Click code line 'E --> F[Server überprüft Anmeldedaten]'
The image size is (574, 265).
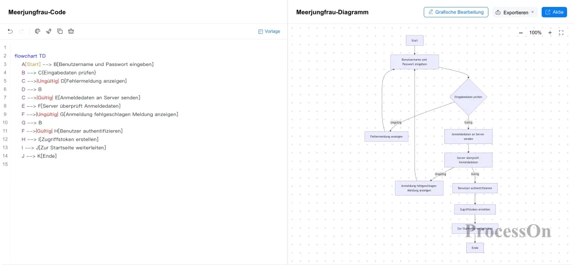pos(71,106)
